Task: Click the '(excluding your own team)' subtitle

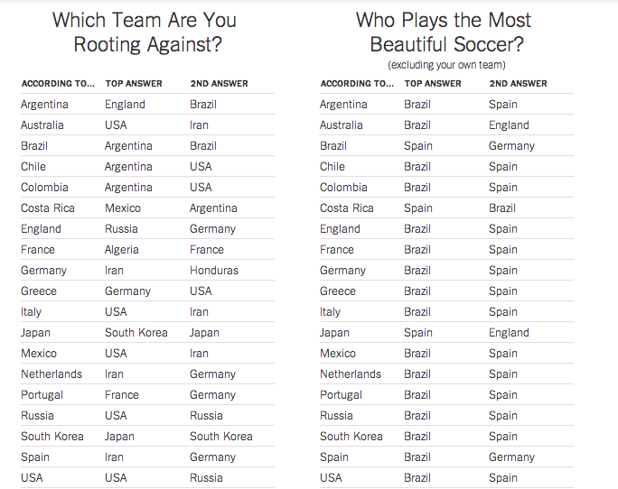Action: click(x=446, y=65)
